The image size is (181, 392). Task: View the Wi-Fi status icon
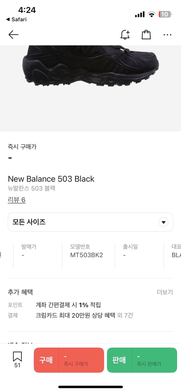(x=151, y=14)
